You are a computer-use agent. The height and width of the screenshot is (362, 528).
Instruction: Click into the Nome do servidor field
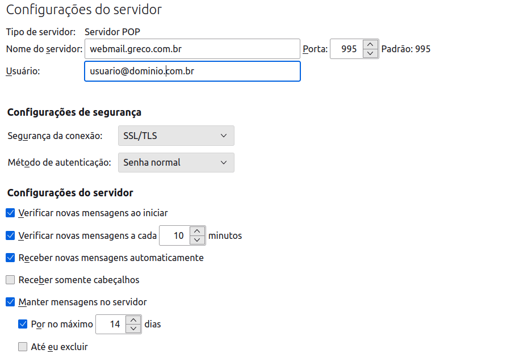tap(192, 49)
